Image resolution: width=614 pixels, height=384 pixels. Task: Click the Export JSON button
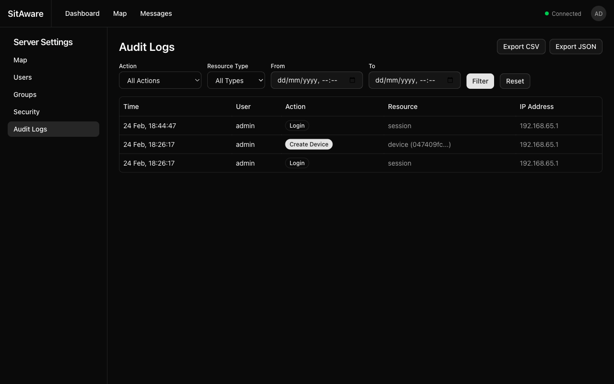click(x=576, y=47)
